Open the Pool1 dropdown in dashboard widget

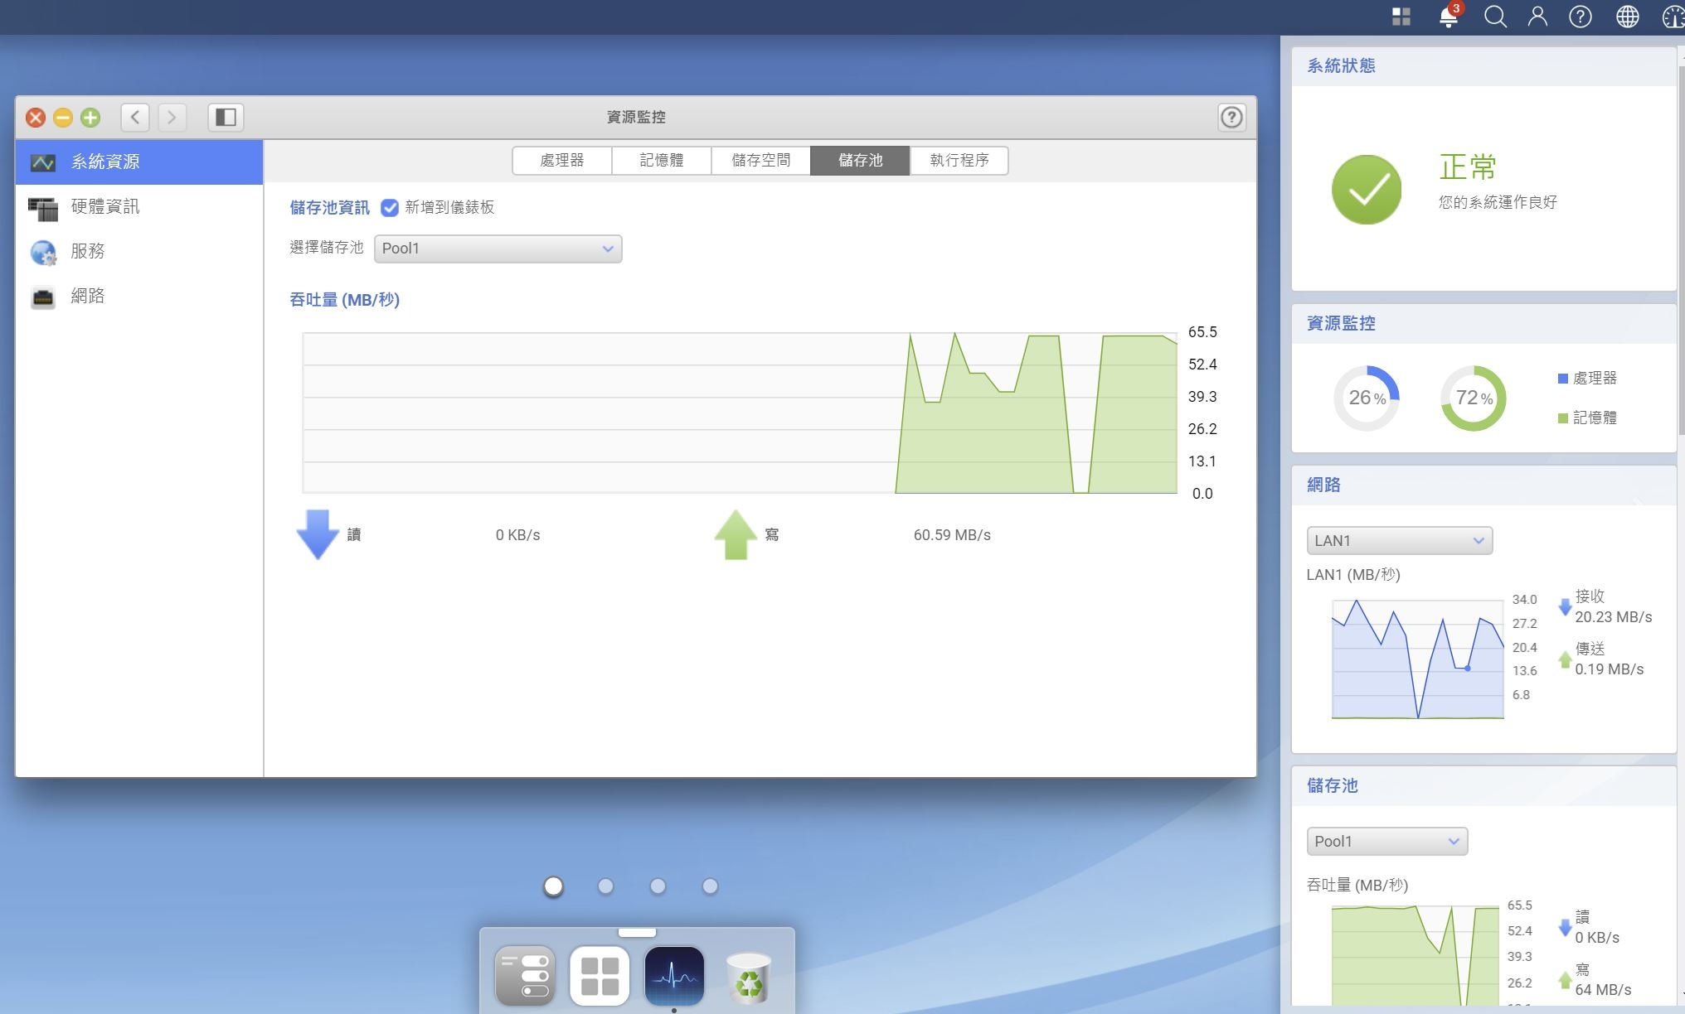(1387, 841)
